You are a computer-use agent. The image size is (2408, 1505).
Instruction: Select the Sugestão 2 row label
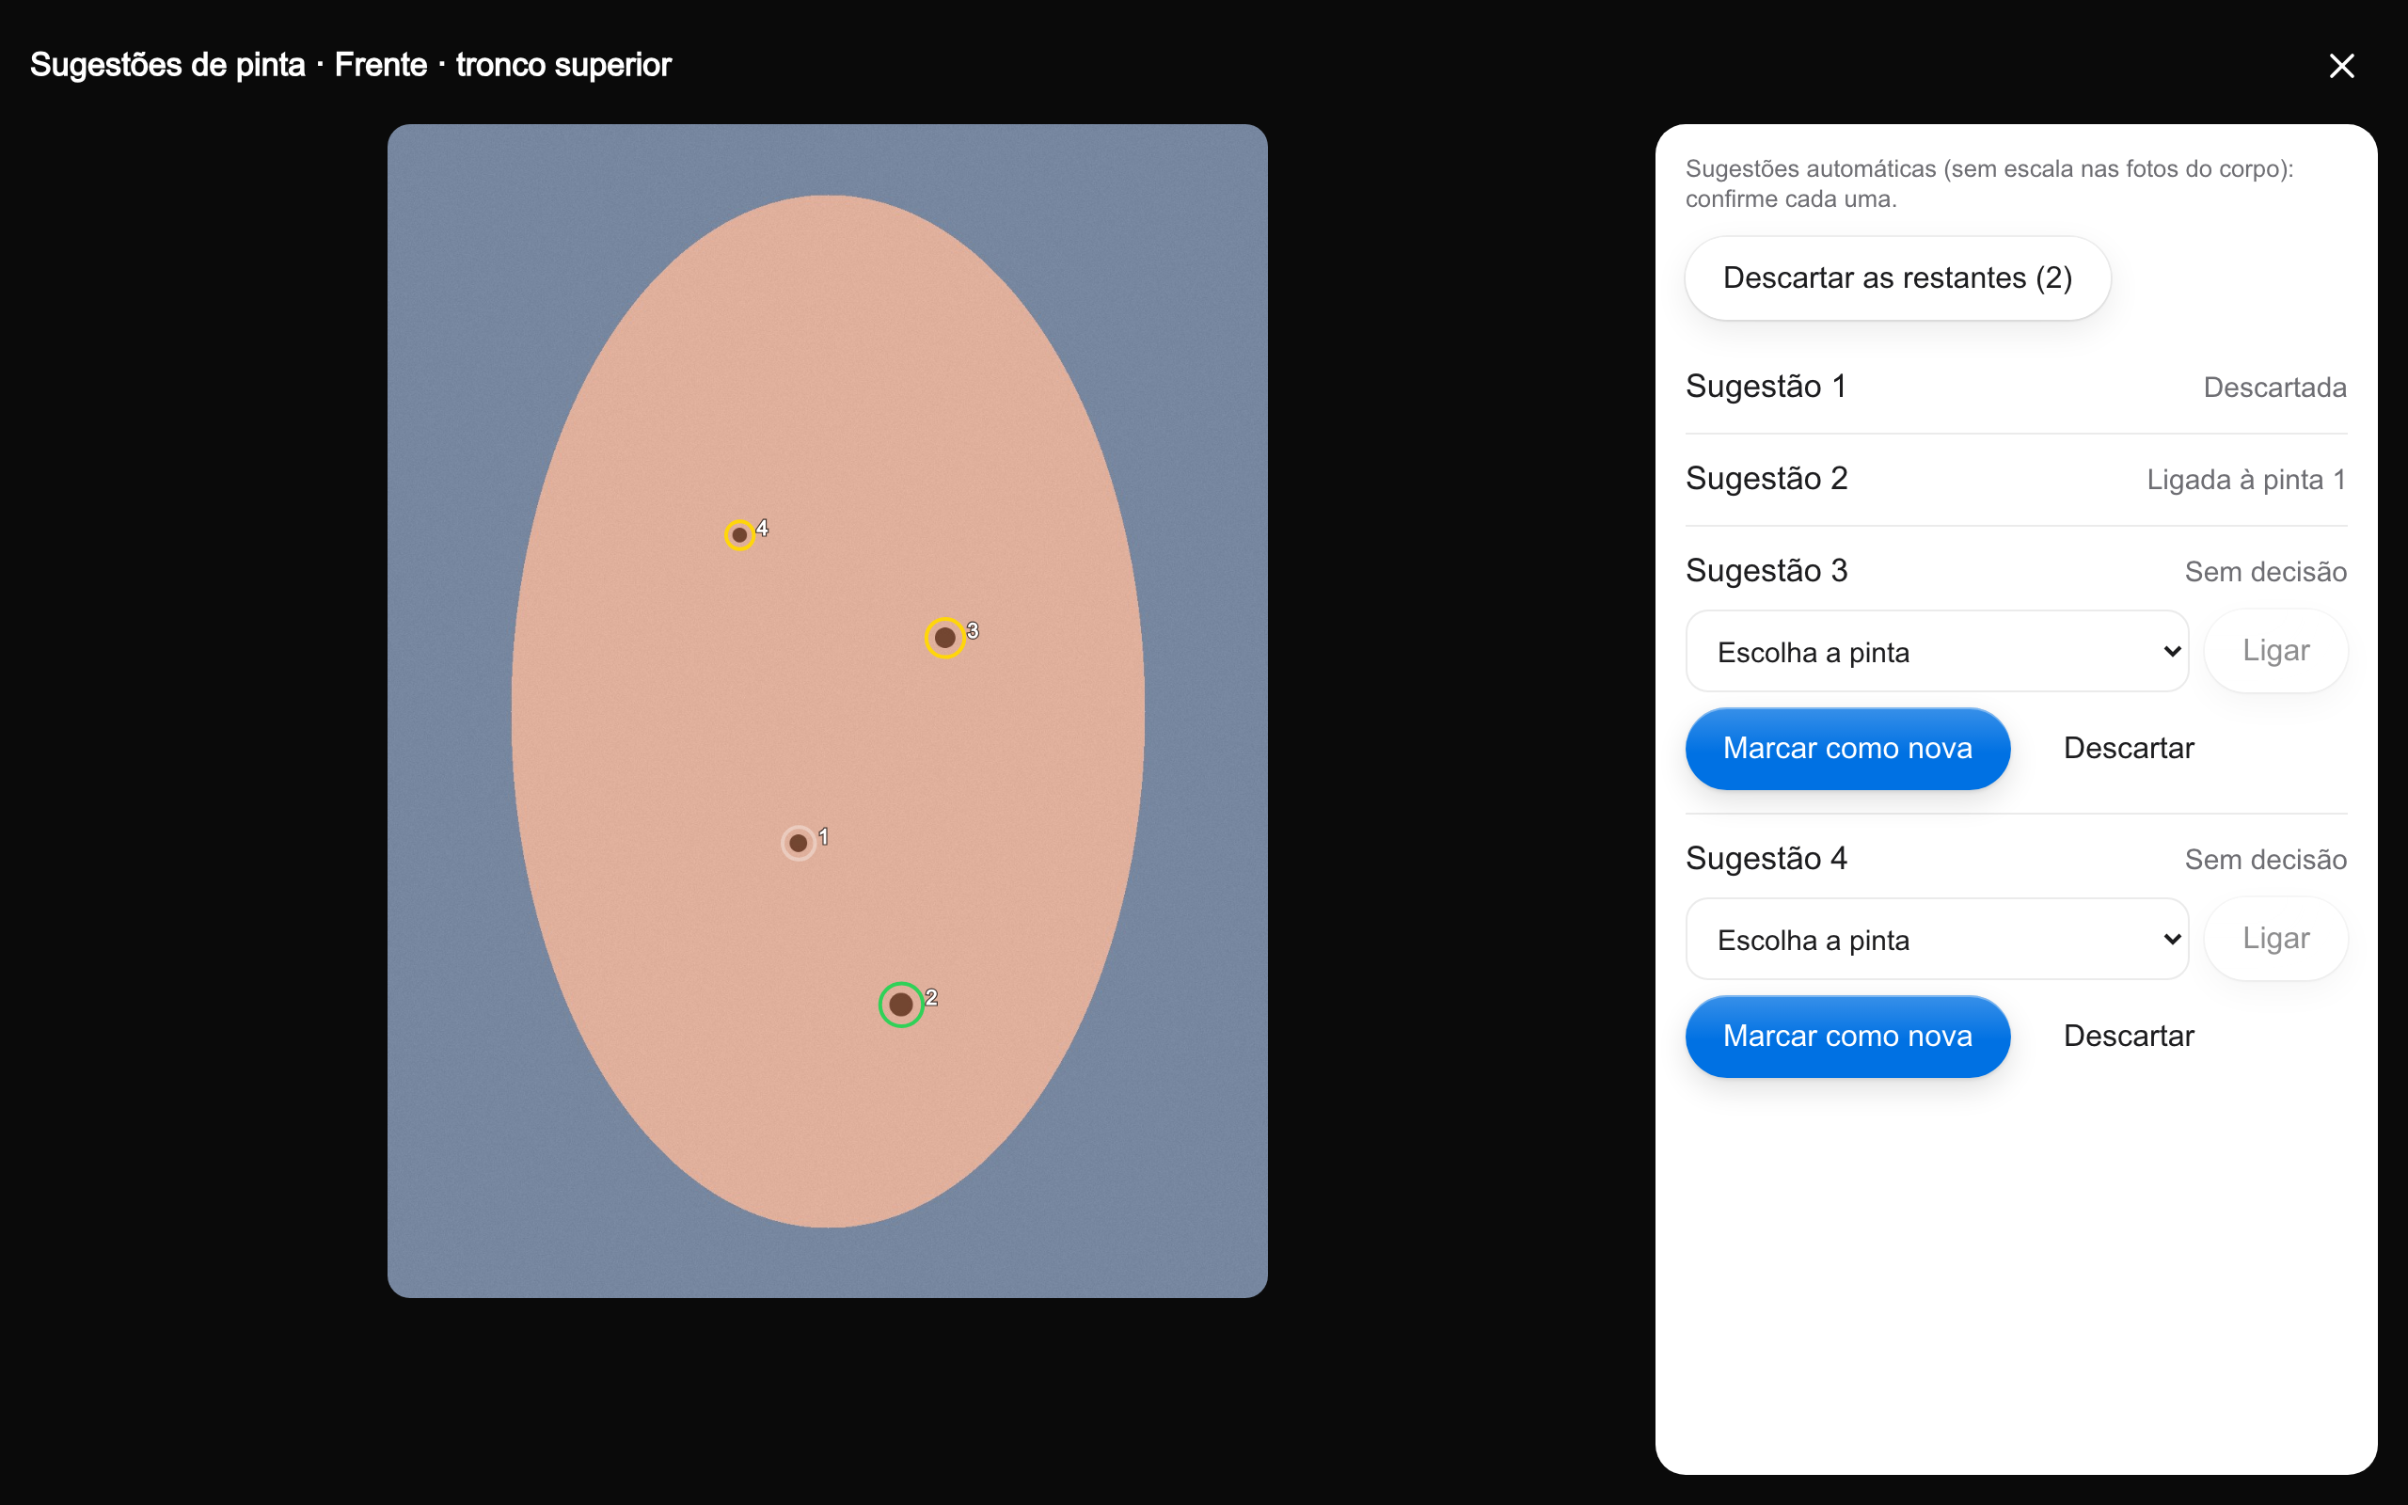1766,479
